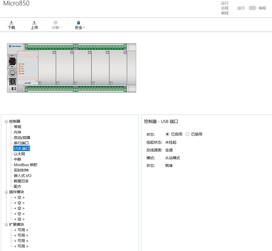Screen dimensions: 272x251
Task: Open the 诊断 diagnostics dropdown
Action: (57, 25)
